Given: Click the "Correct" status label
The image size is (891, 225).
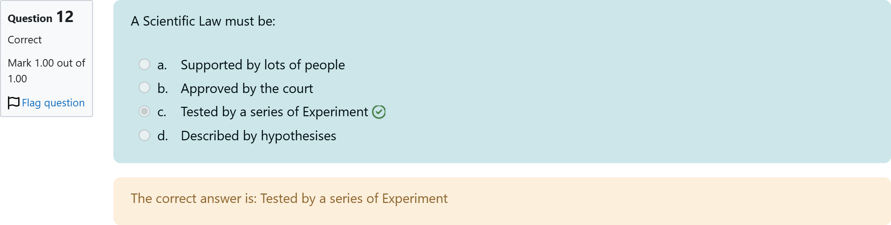Looking at the screenshot, I should pos(25,40).
